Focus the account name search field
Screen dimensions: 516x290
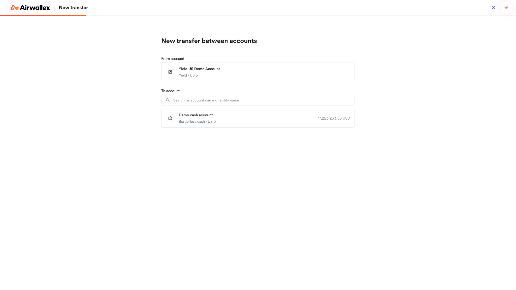point(258,100)
